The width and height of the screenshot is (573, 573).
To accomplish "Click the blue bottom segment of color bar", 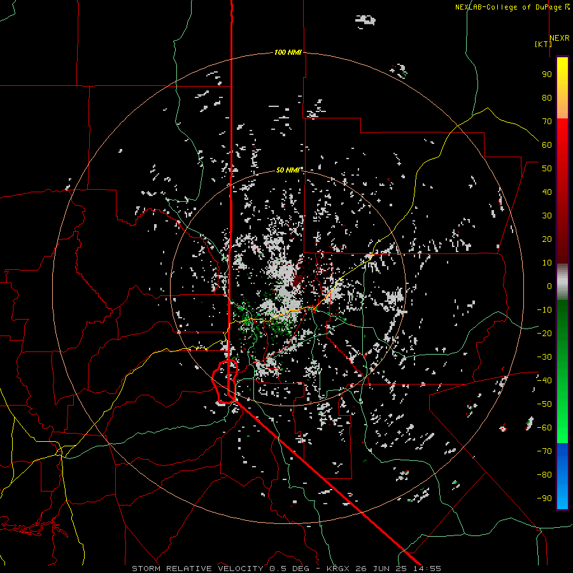I will pyautogui.click(x=562, y=476).
